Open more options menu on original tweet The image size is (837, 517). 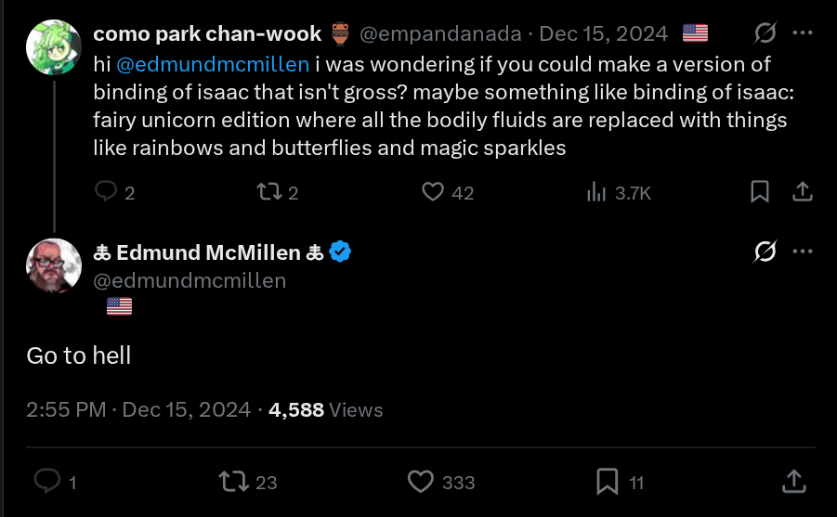tap(803, 34)
